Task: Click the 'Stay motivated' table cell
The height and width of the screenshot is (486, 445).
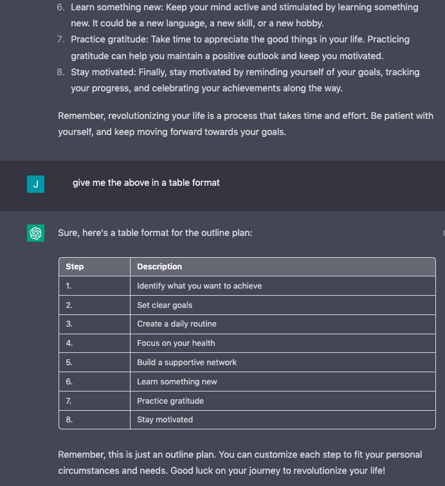Action: pyautogui.click(x=283, y=420)
